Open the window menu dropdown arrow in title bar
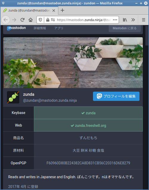 (3, 3)
